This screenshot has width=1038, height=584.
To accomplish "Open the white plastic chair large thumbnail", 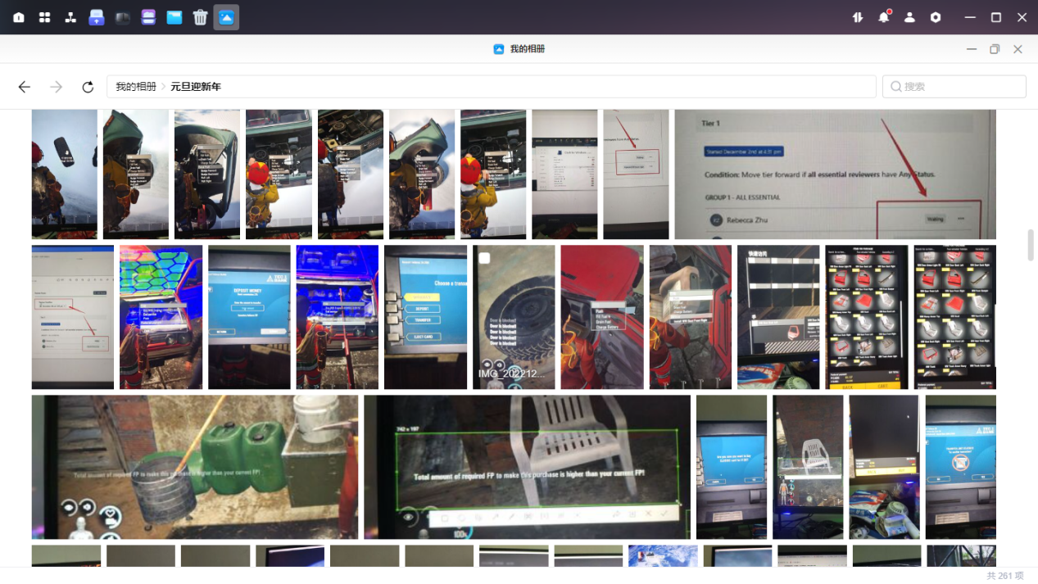I will (x=527, y=467).
